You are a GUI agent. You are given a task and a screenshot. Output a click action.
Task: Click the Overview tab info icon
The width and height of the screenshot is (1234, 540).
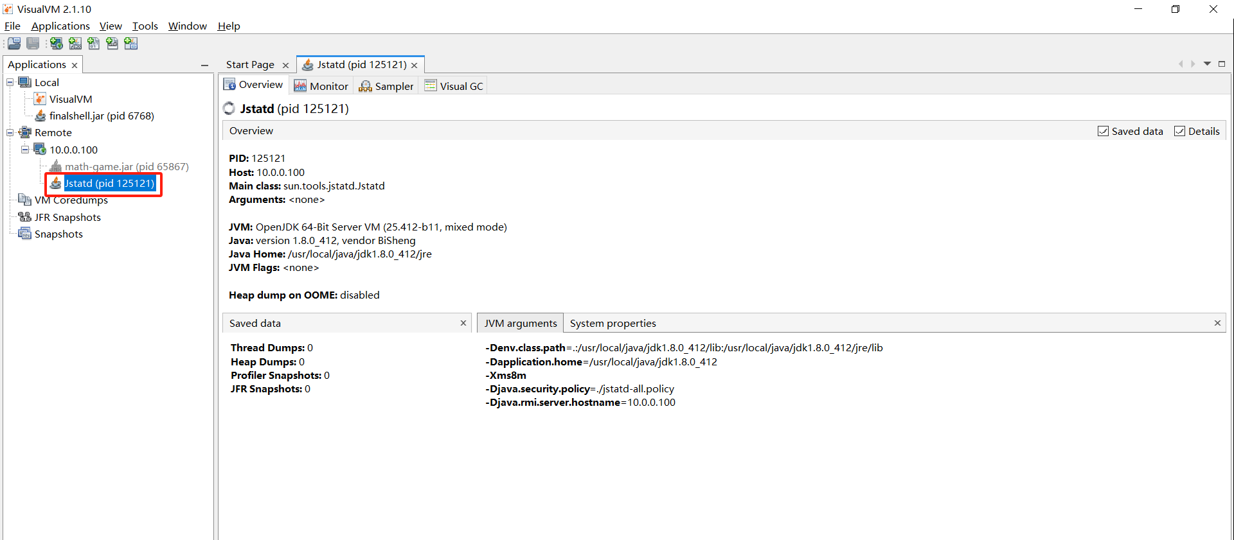click(x=229, y=85)
